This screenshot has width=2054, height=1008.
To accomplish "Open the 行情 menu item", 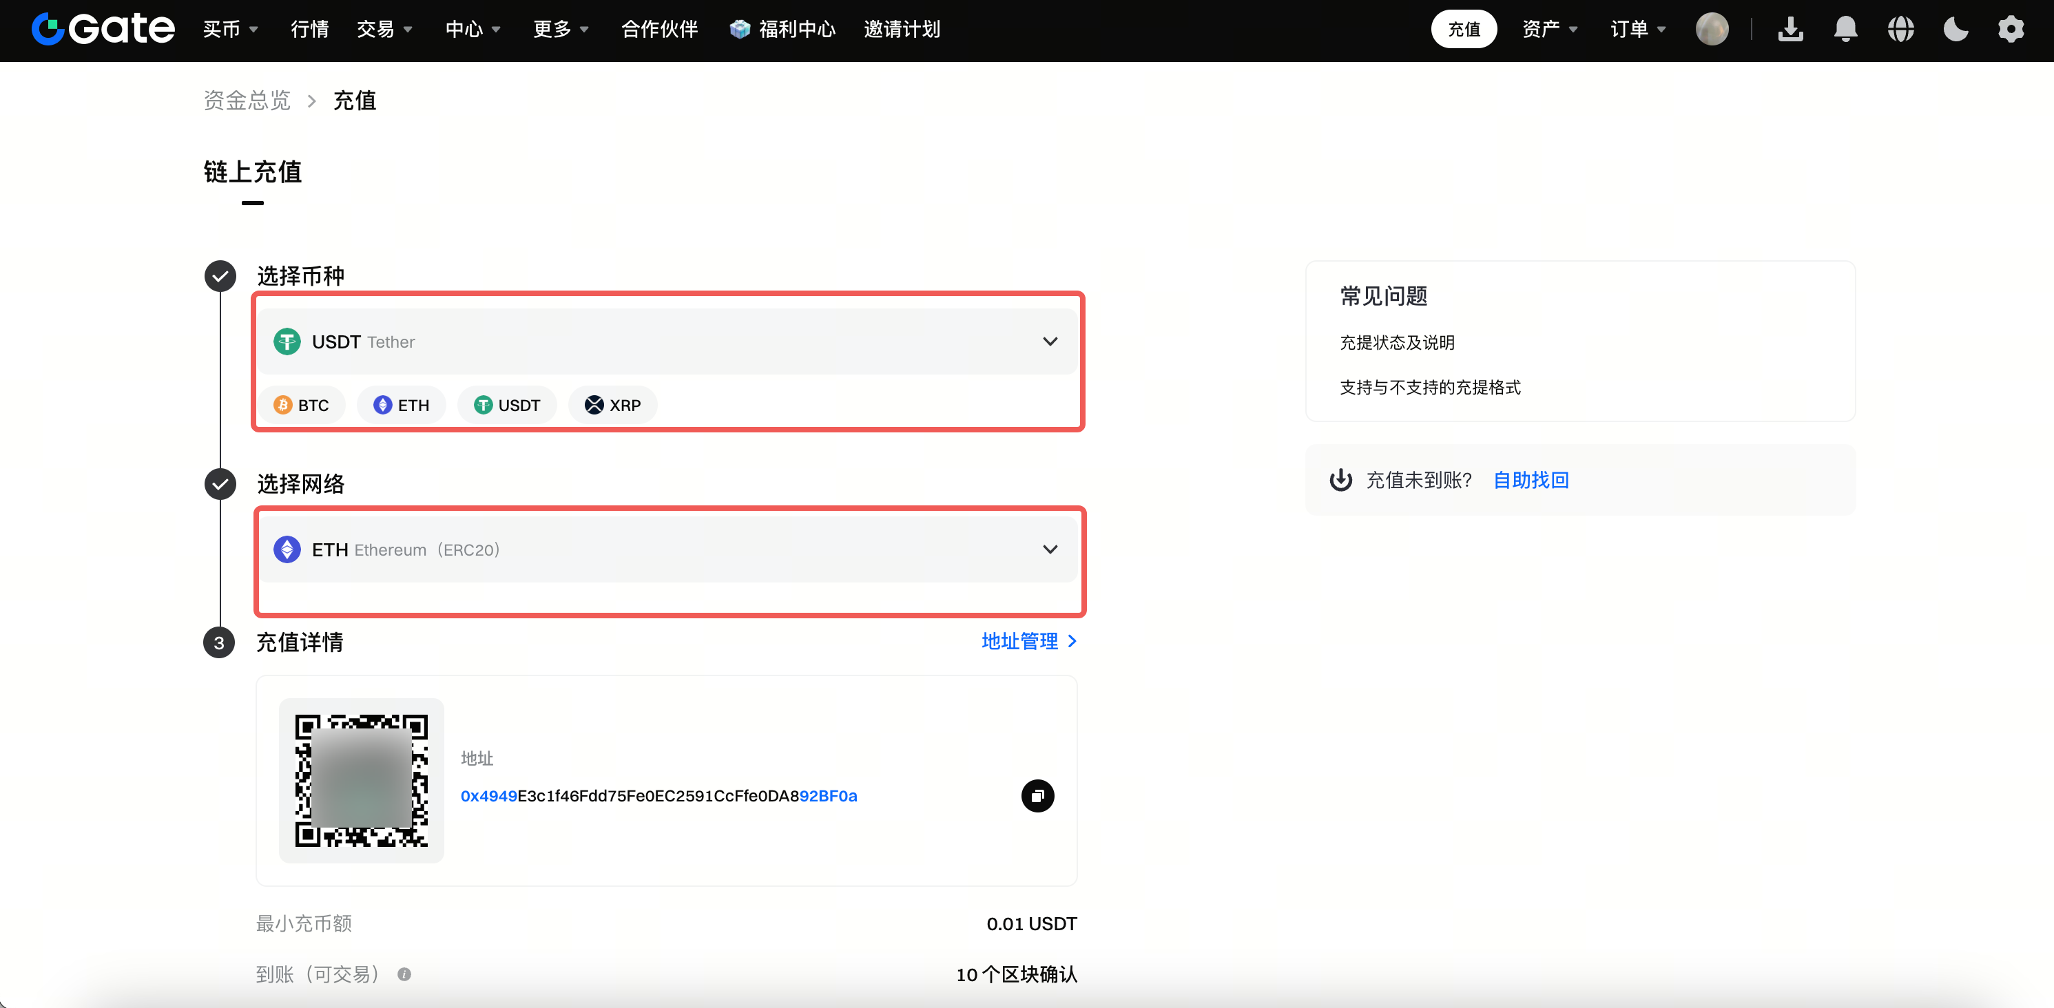I will 309,30.
